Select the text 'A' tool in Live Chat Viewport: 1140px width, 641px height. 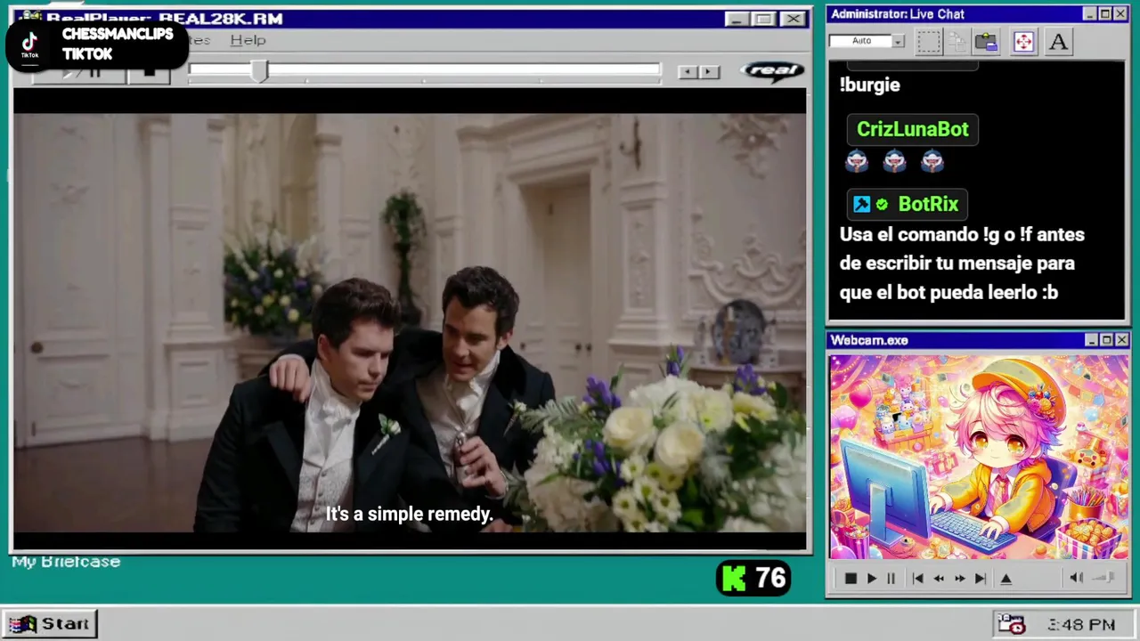tap(1058, 41)
